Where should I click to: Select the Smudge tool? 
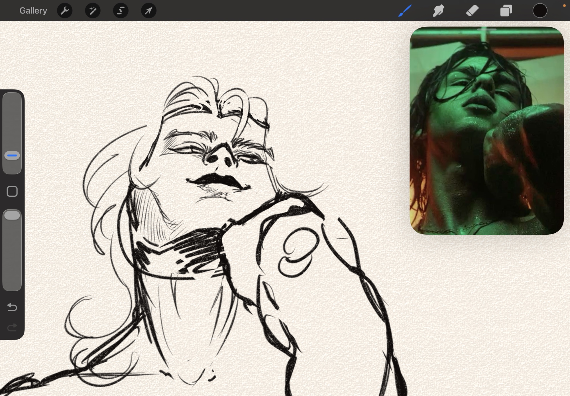438,11
